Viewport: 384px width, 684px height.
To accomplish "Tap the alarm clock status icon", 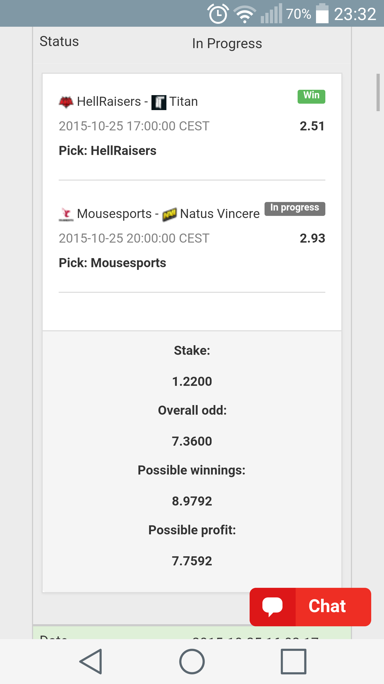I will click(x=218, y=14).
